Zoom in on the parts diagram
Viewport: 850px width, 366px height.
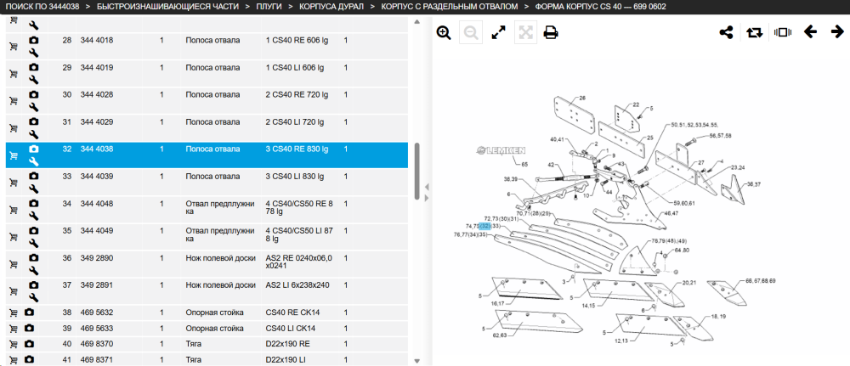(x=444, y=33)
